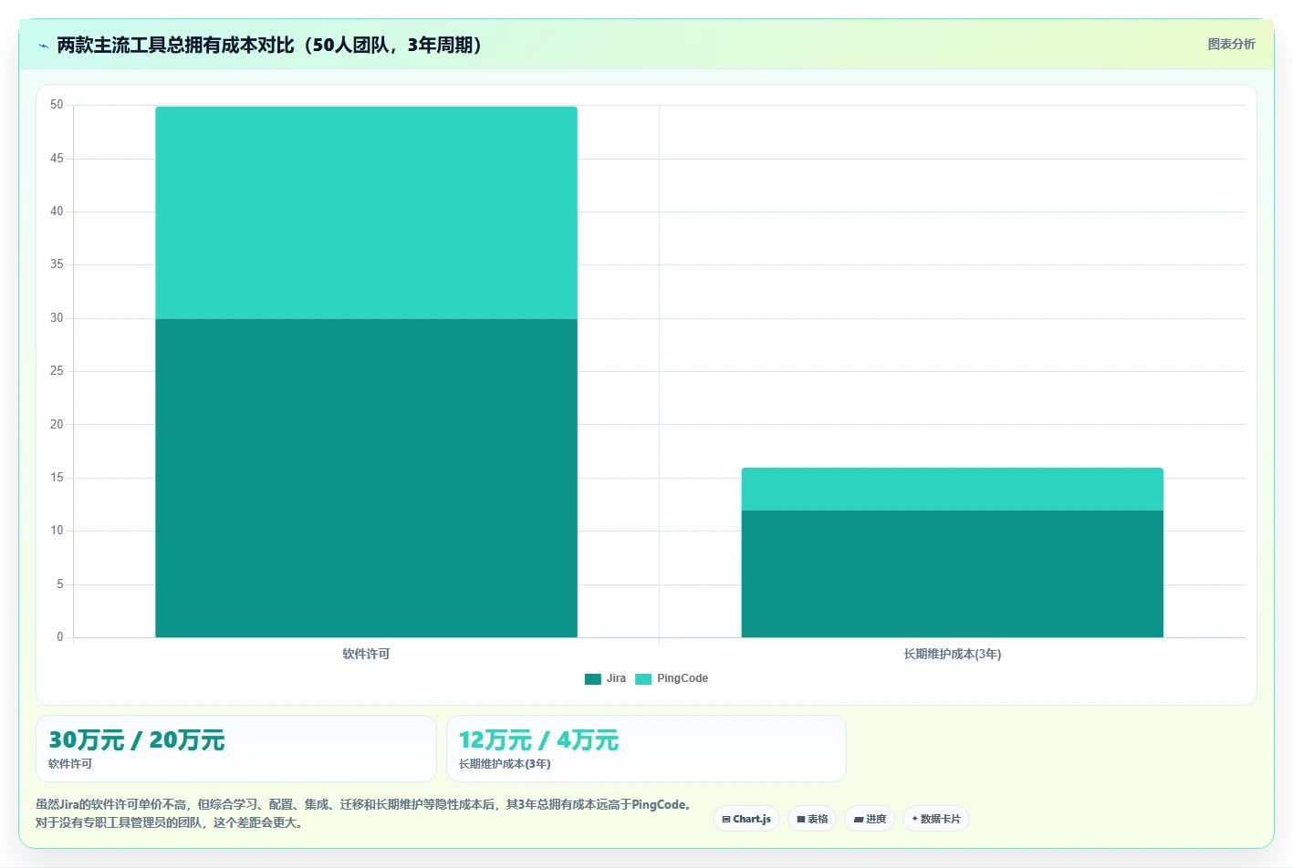Click the 长期维护成本(3年) caption in the second card

505,764
